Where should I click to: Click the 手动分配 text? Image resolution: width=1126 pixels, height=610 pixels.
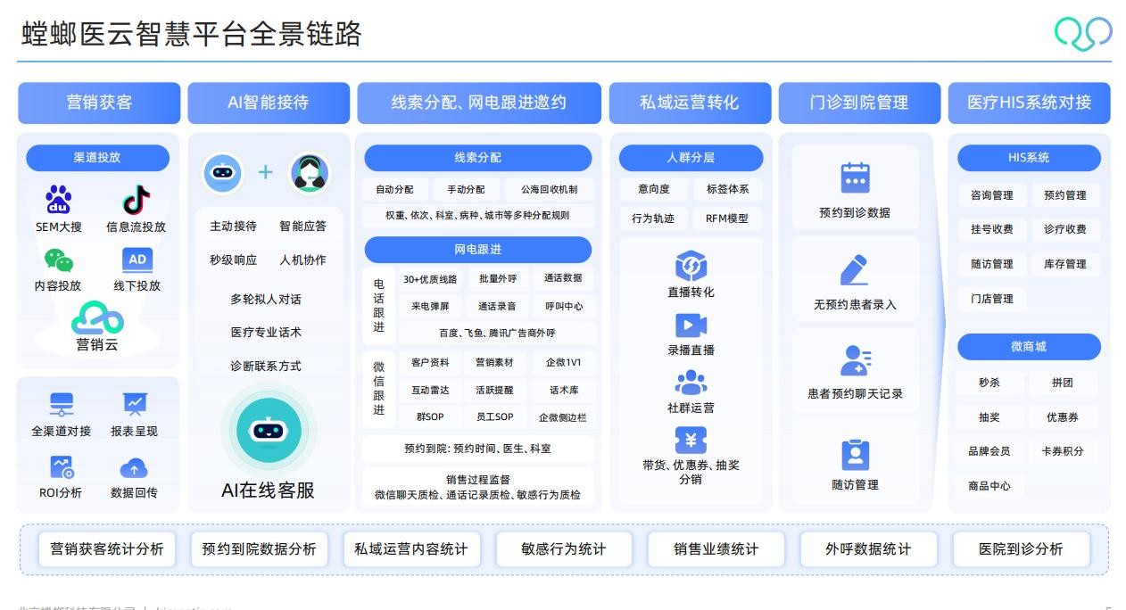pyautogui.click(x=466, y=190)
